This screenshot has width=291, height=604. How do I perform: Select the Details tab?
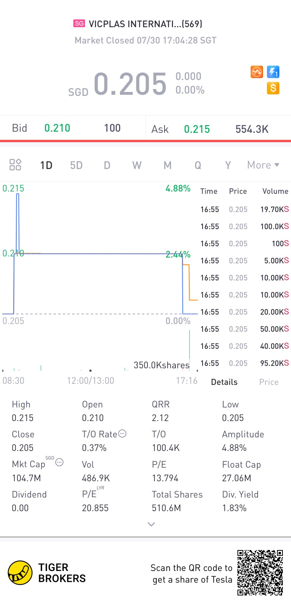pyautogui.click(x=224, y=382)
